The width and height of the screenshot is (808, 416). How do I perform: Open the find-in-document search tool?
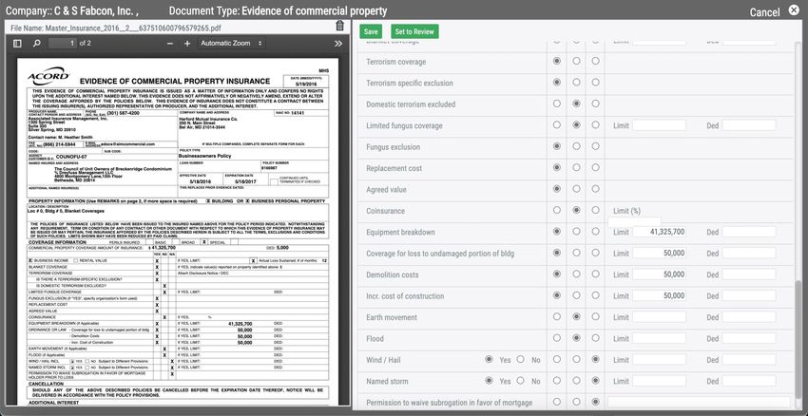36,44
